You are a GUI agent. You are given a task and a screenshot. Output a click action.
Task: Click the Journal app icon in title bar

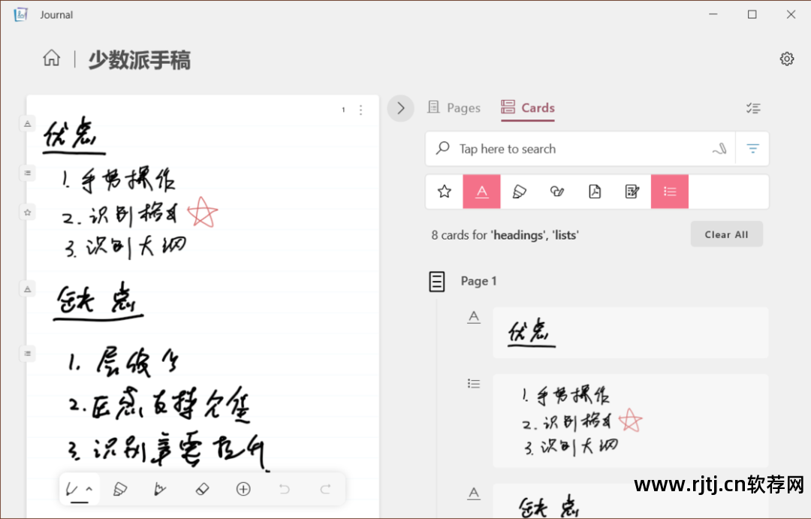(x=20, y=14)
